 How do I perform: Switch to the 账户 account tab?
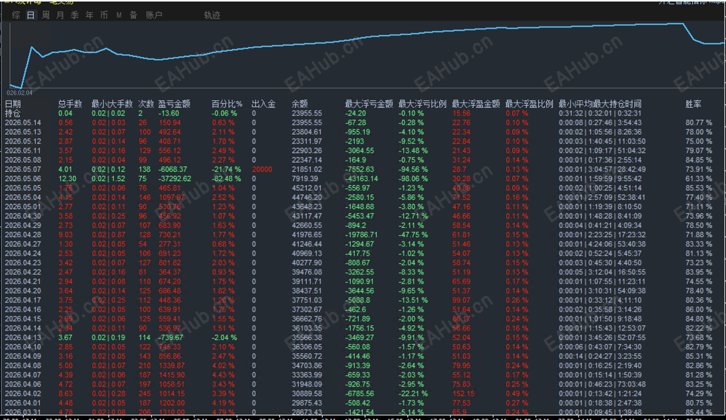pyautogui.click(x=154, y=15)
